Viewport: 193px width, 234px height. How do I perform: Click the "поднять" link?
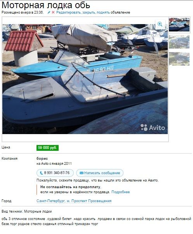click(x=103, y=12)
